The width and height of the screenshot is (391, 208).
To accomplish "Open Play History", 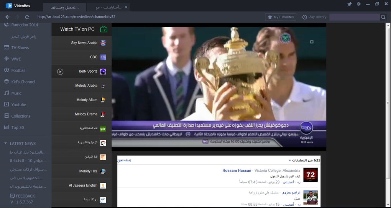I will pos(314,17).
